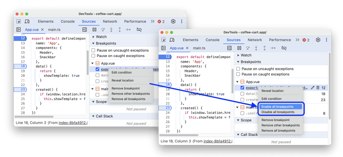Choose Remove other breakpoints in right context menu
This screenshot has width=343, height=157.
click(x=280, y=125)
